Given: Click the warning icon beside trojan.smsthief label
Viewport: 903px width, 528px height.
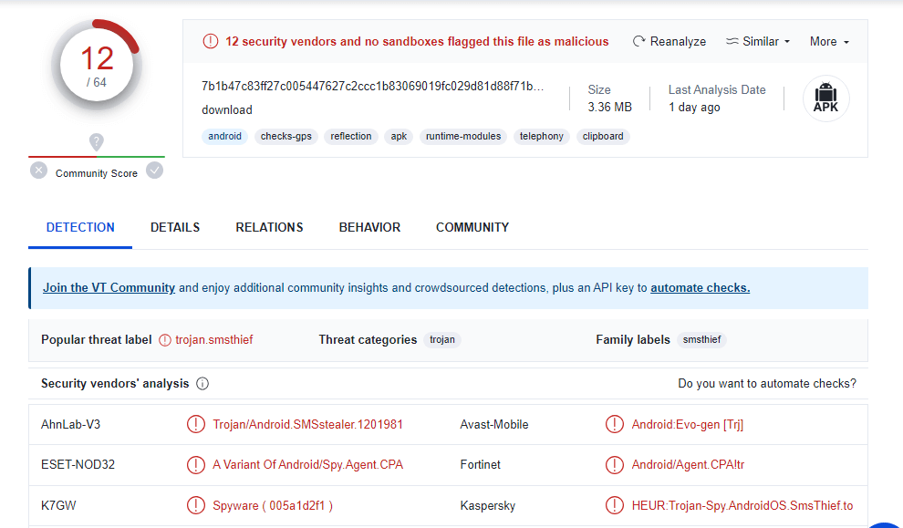Looking at the screenshot, I should [x=165, y=340].
